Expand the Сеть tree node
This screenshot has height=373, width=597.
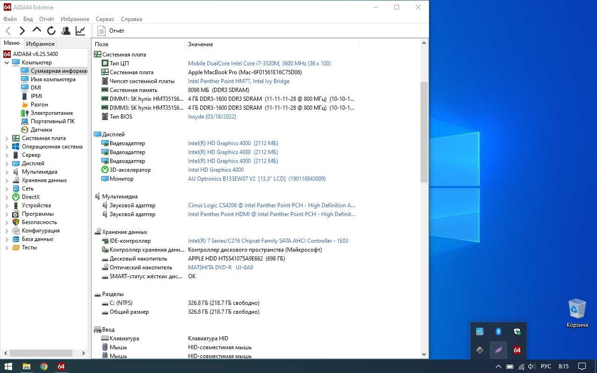coord(7,189)
